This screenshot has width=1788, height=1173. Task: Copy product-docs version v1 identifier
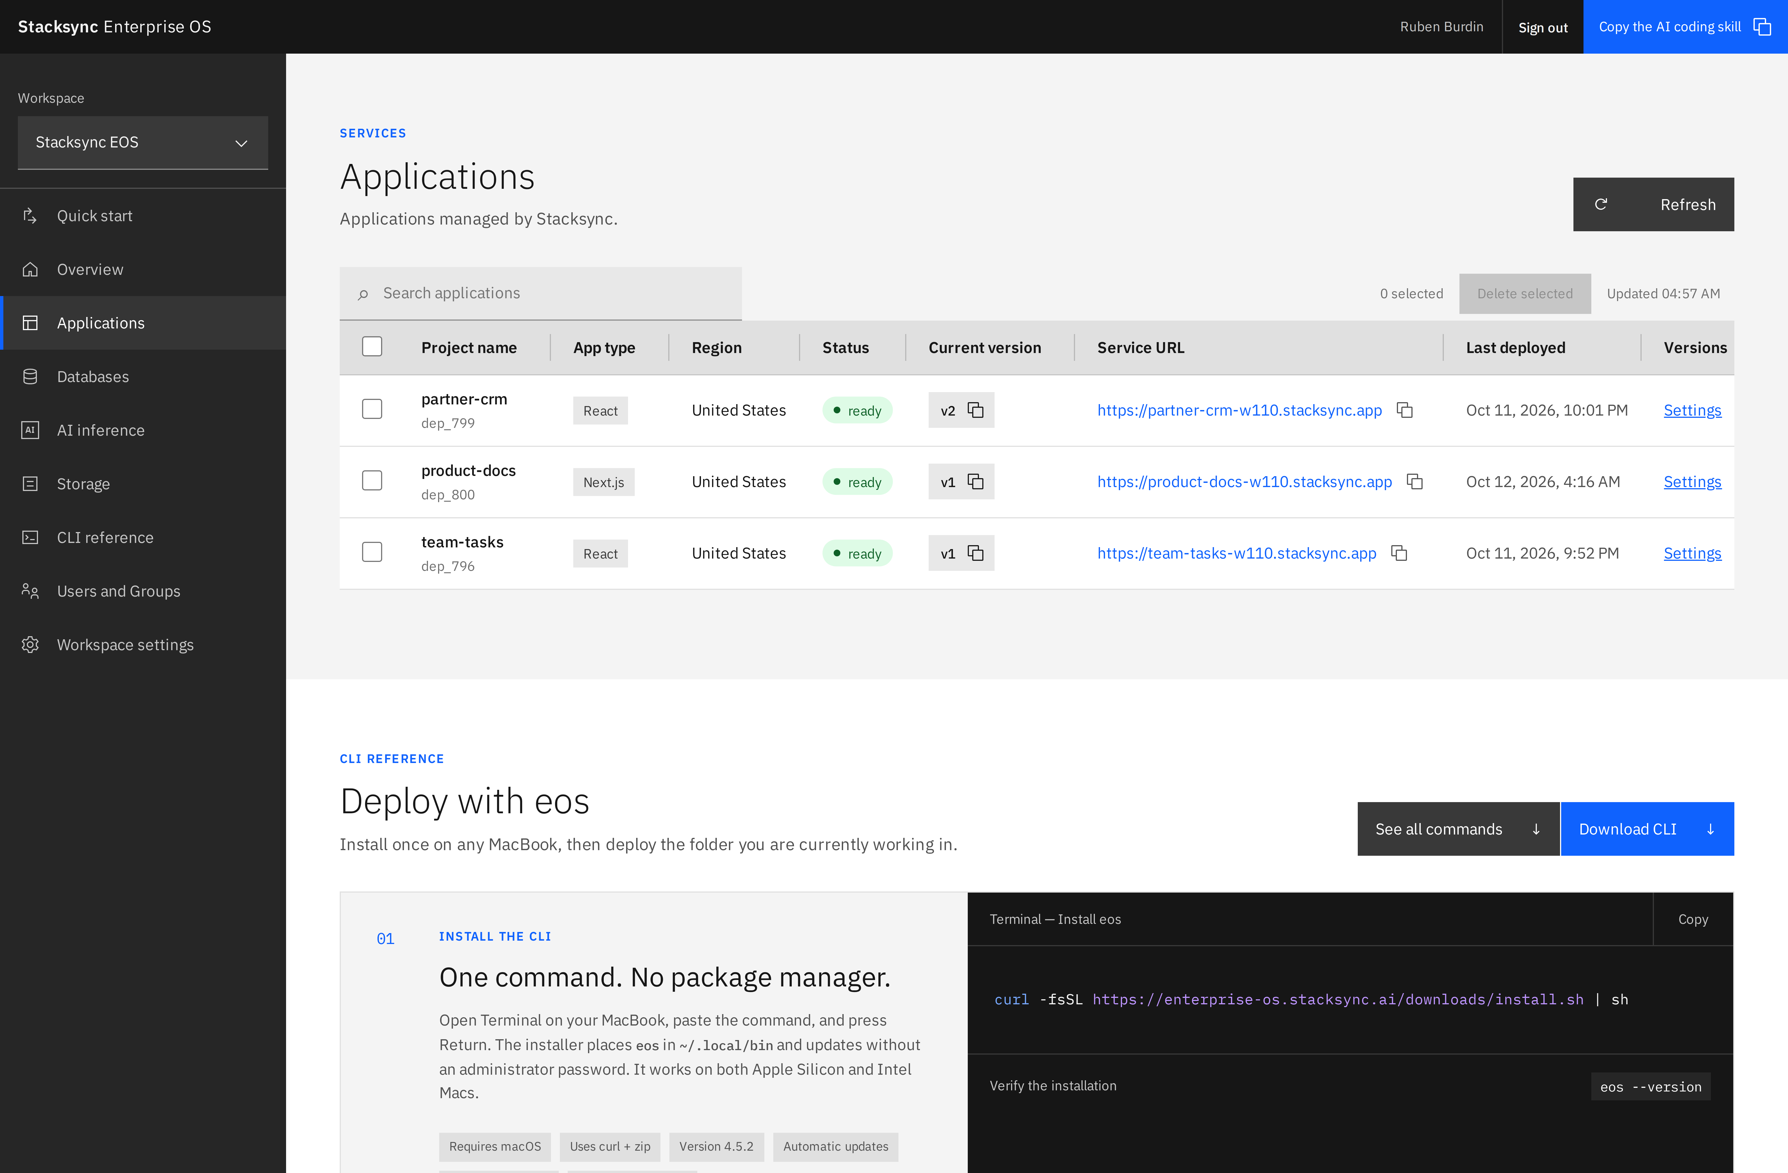[975, 481]
